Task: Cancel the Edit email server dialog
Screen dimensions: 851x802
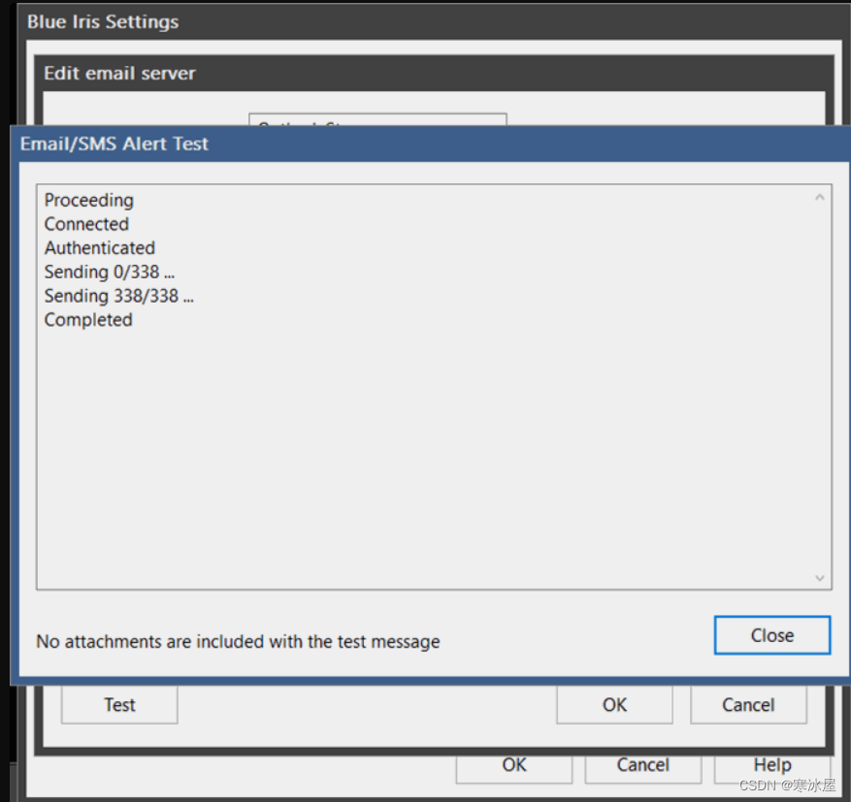Action: pyautogui.click(x=748, y=704)
